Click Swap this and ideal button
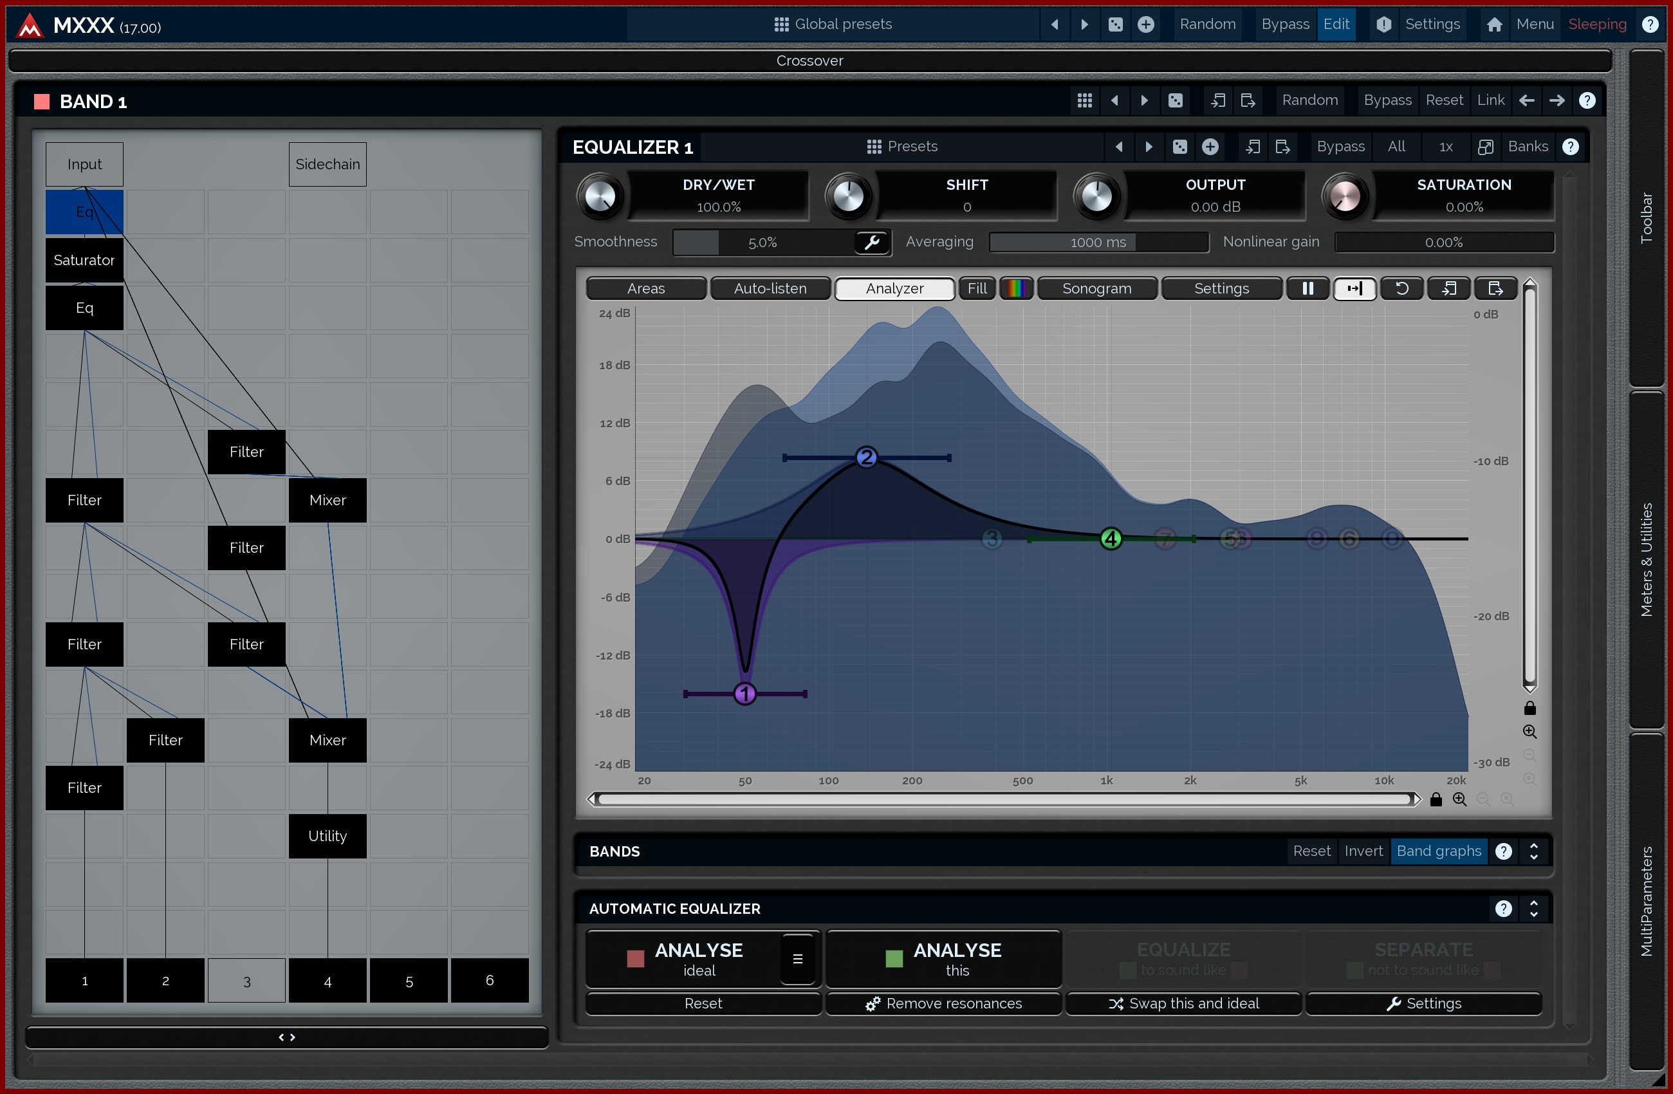 (x=1184, y=1003)
